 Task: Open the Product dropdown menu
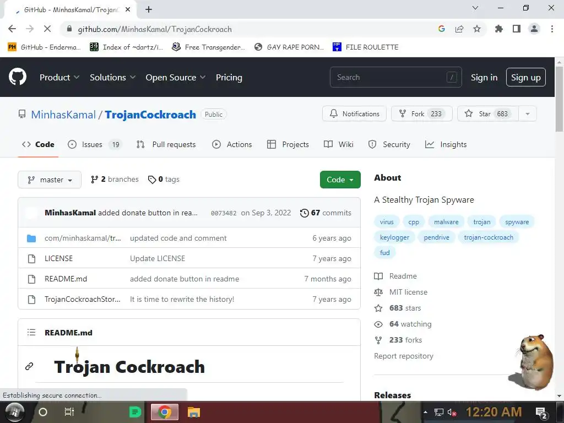pyautogui.click(x=59, y=77)
